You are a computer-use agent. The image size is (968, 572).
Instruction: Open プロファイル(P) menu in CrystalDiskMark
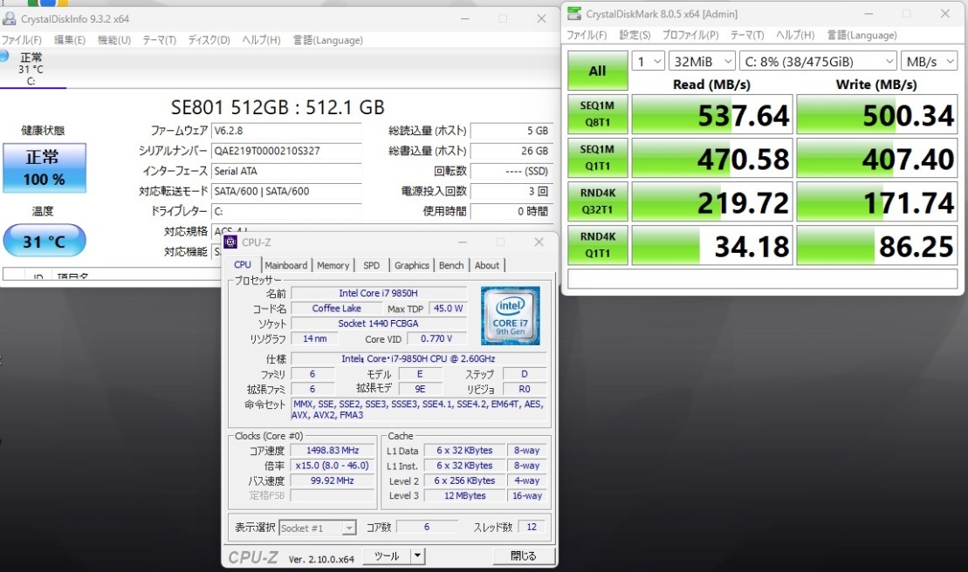coord(690,35)
